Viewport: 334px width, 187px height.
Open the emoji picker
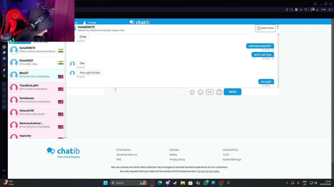point(200,92)
